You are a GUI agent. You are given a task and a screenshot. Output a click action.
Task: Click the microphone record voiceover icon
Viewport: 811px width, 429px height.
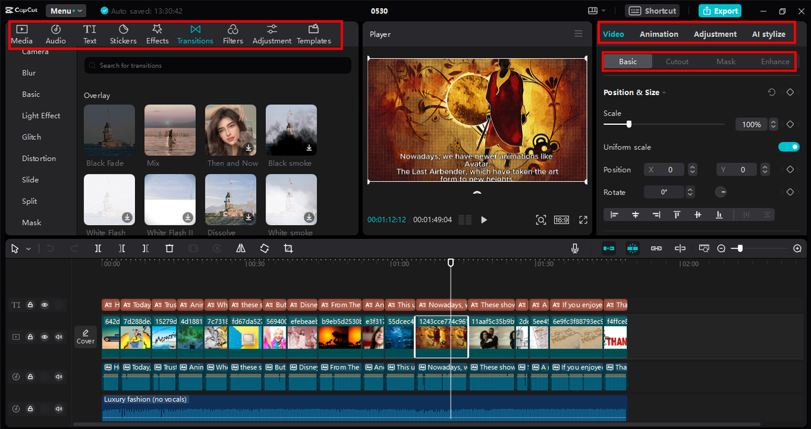(x=575, y=248)
